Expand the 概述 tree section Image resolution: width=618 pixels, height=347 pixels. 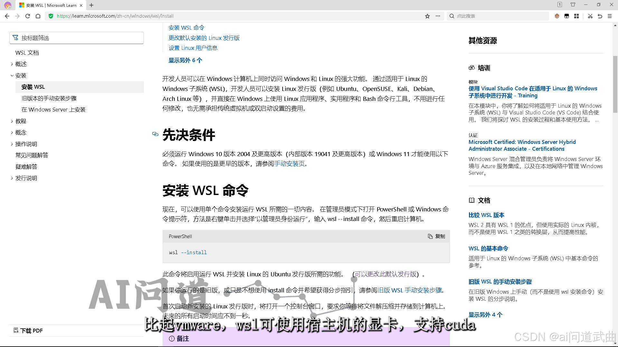(12, 64)
